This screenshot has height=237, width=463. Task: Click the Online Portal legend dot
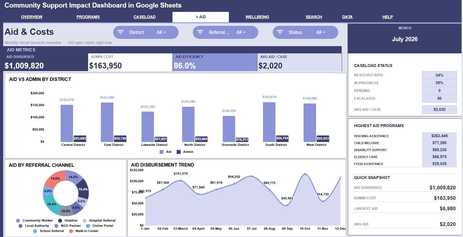[x=88, y=226]
